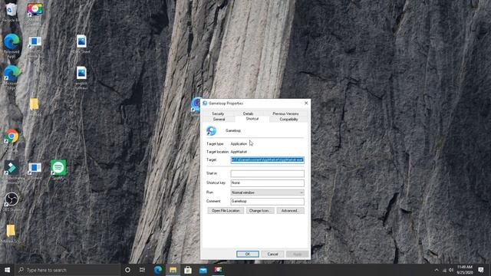This screenshot has width=491, height=276.
Task: Click the colorful app icon on taskbar
Action: [x=218, y=270]
